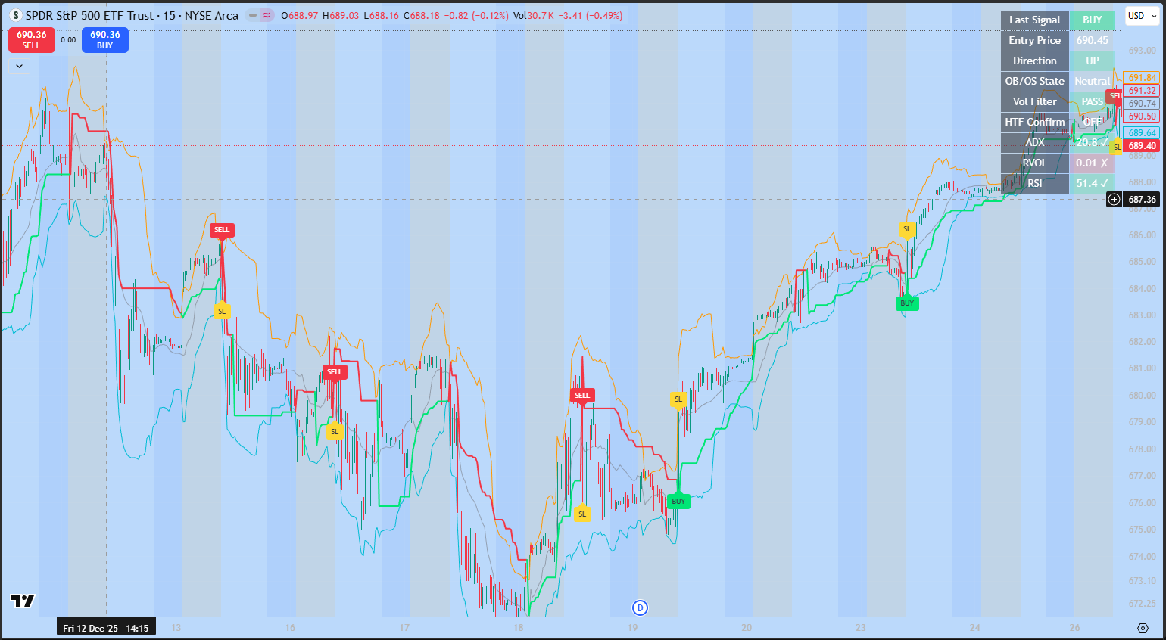
Task: Click the 'Last Signal' table cell
Action: (x=1035, y=20)
